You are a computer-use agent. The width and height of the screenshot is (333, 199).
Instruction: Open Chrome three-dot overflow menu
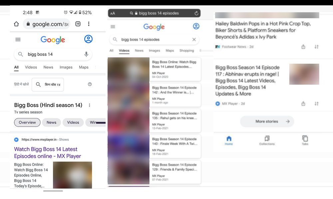point(89,24)
